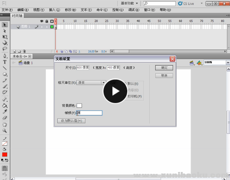The height and width of the screenshot is (180, 230).
Task: Select the Text tool
Action: [5, 62]
